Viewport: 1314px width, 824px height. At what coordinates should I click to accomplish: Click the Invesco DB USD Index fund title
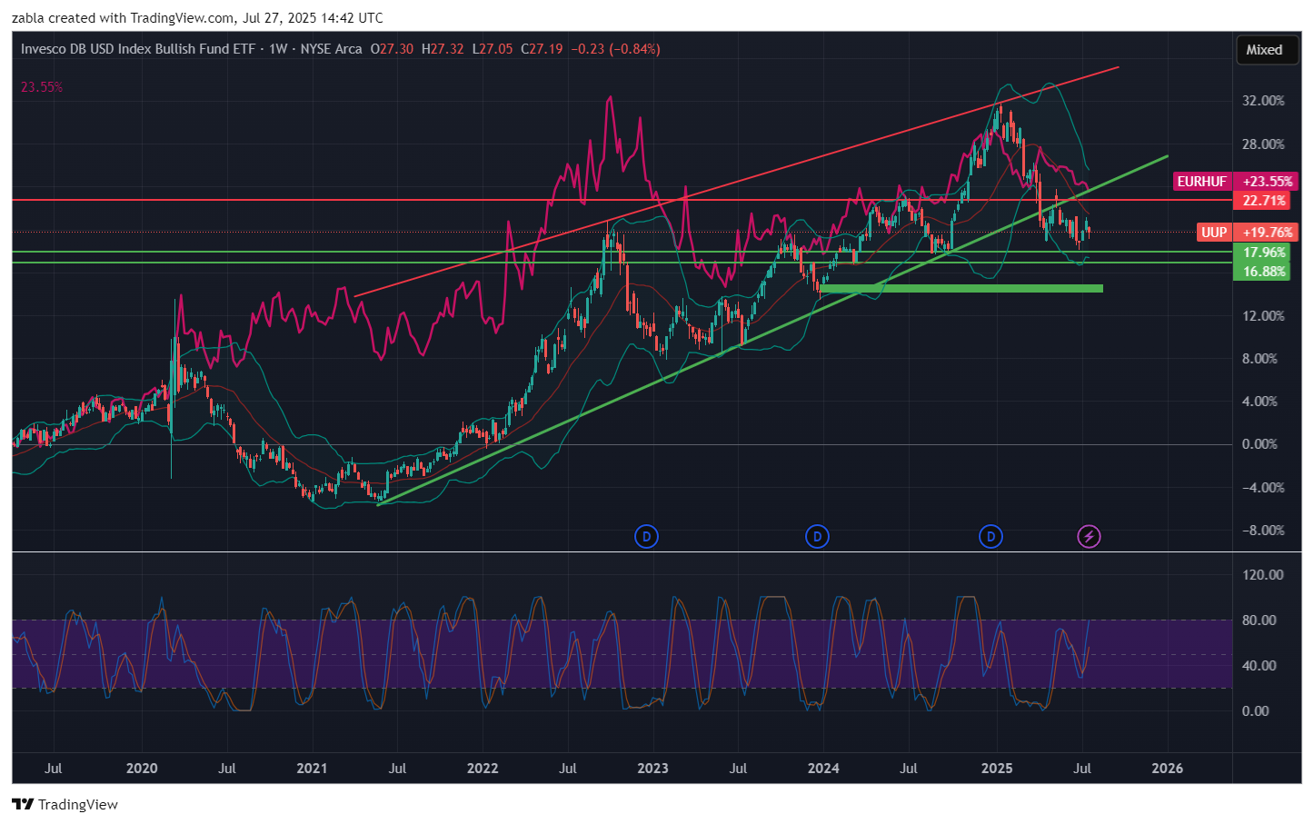pyautogui.click(x=137, y=49)
